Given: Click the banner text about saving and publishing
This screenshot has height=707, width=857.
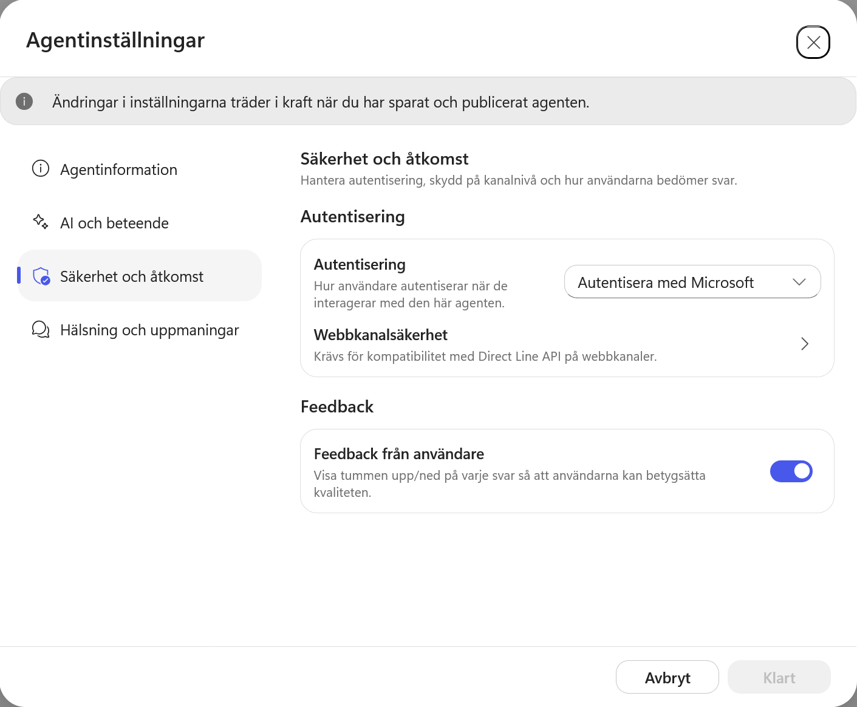Looking at the screenshot, I should [x=321, y=102].
